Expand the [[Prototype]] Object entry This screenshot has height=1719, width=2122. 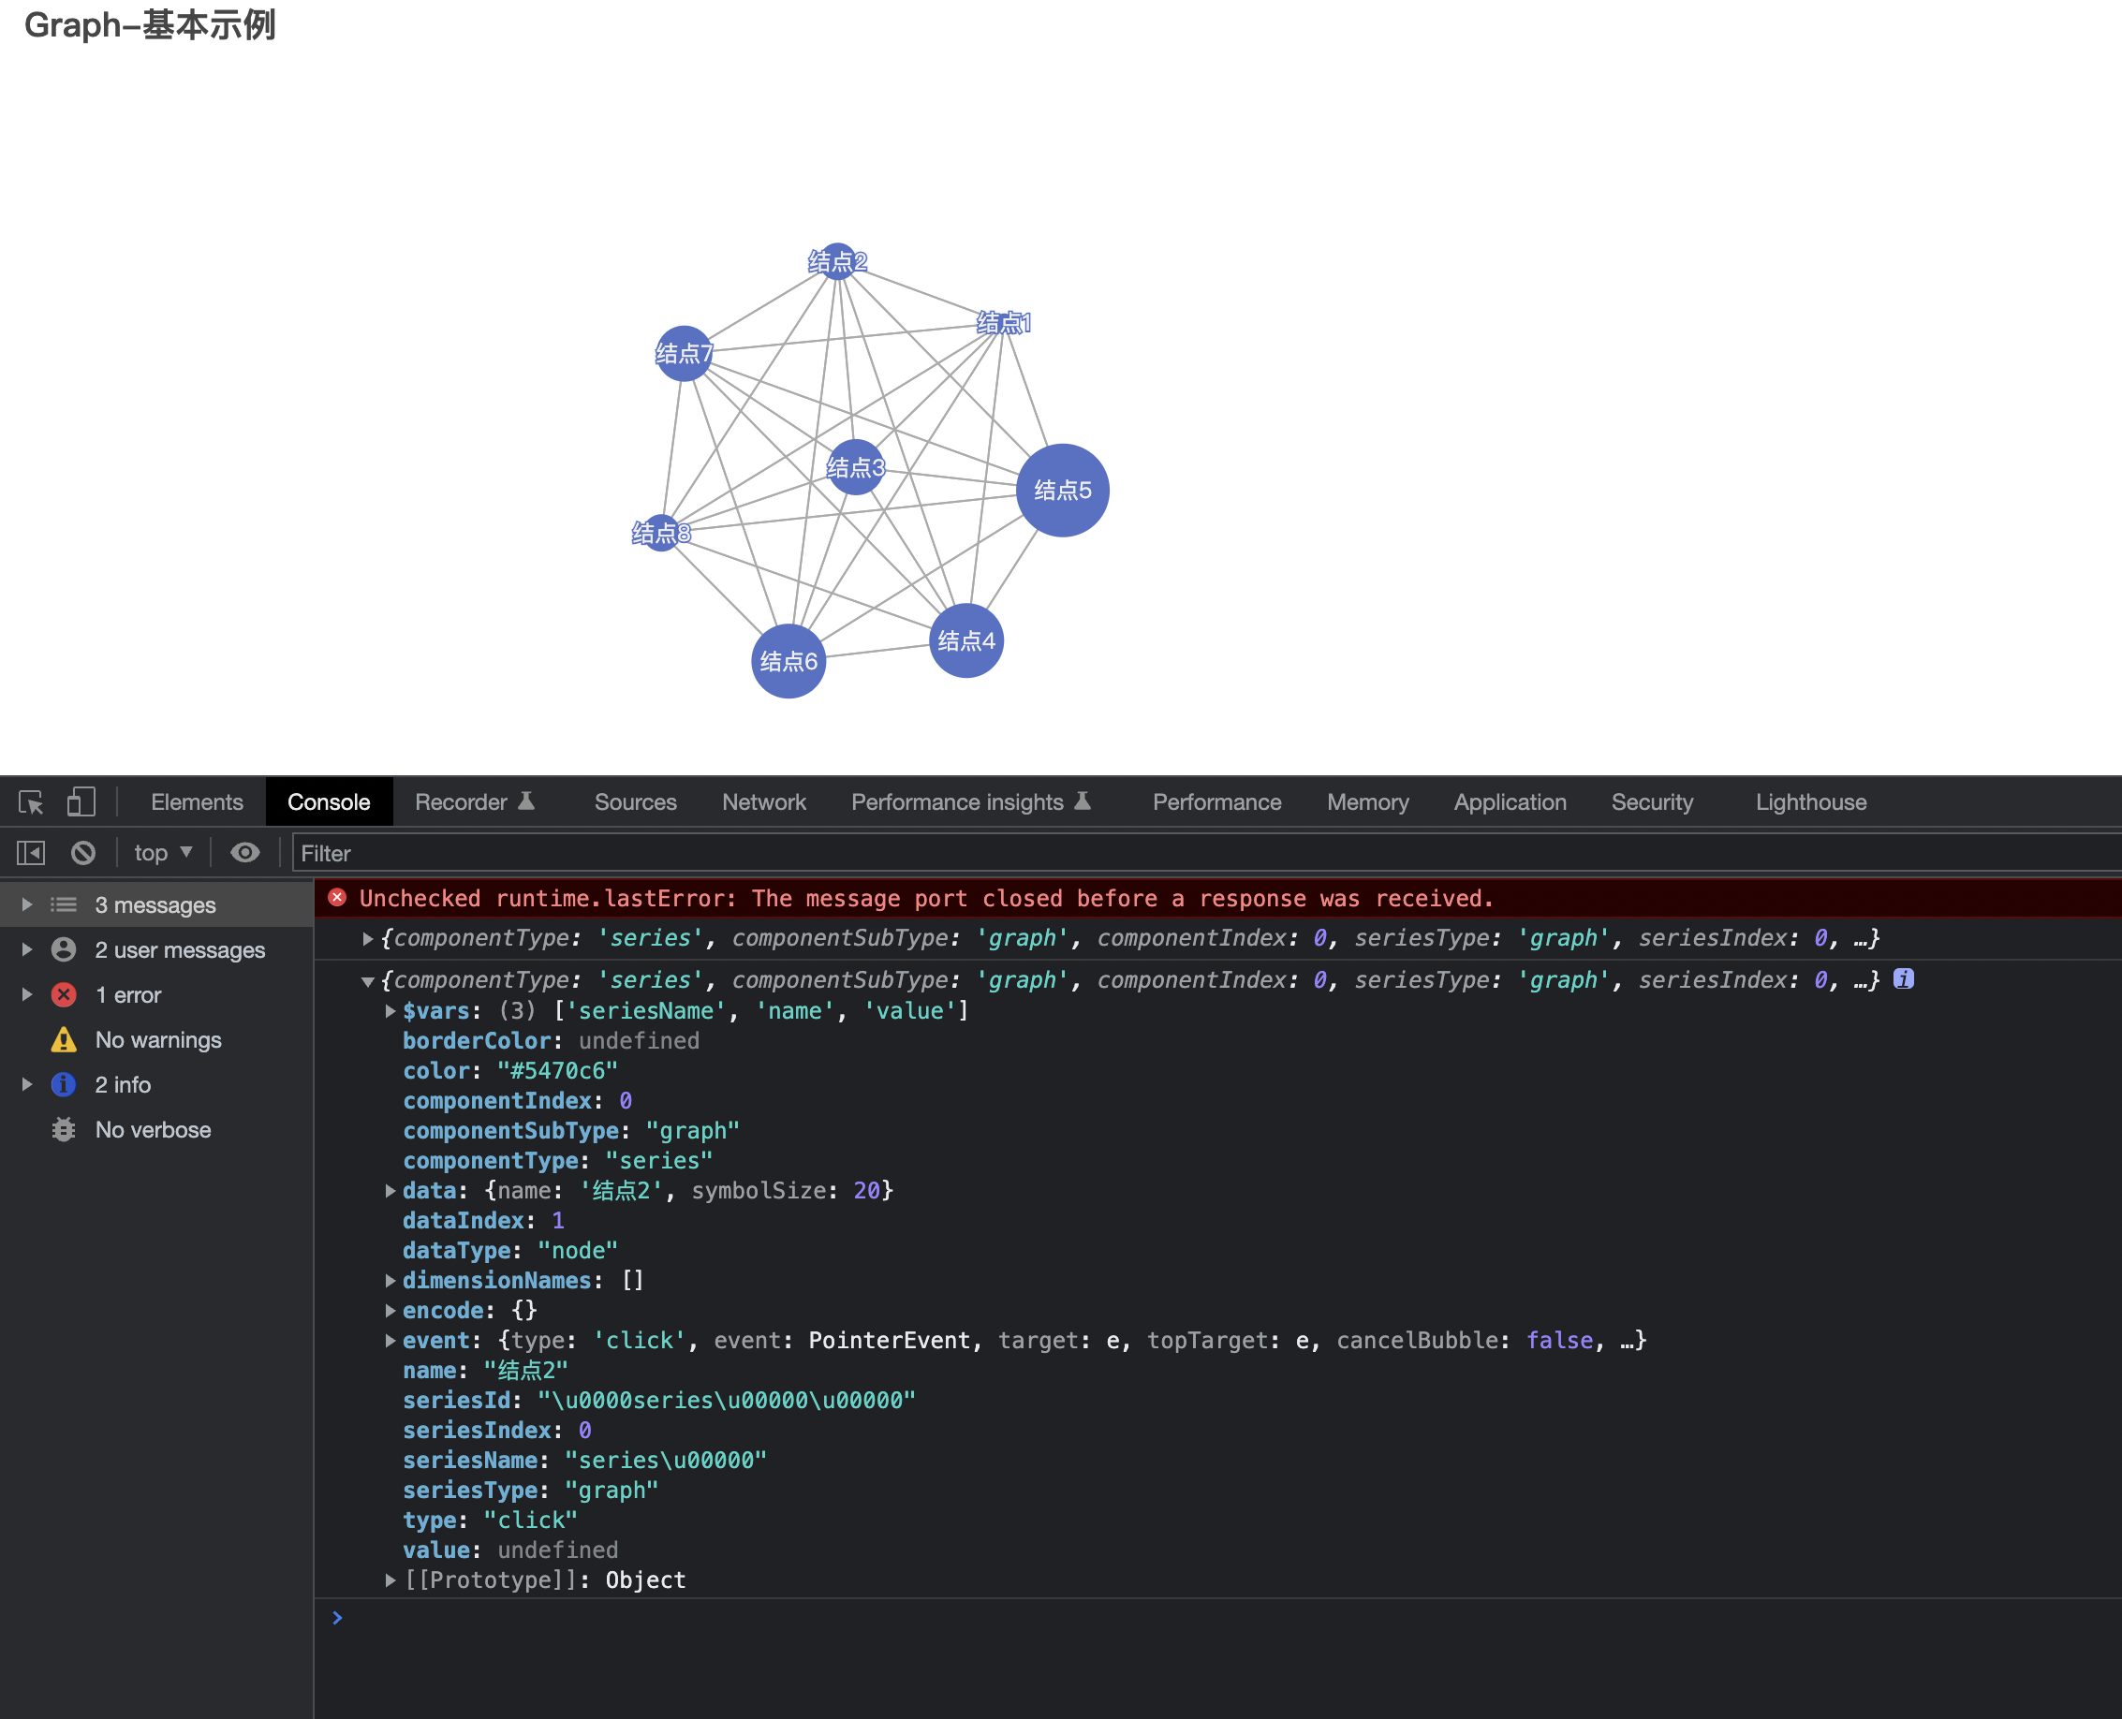coord(390,1579)
